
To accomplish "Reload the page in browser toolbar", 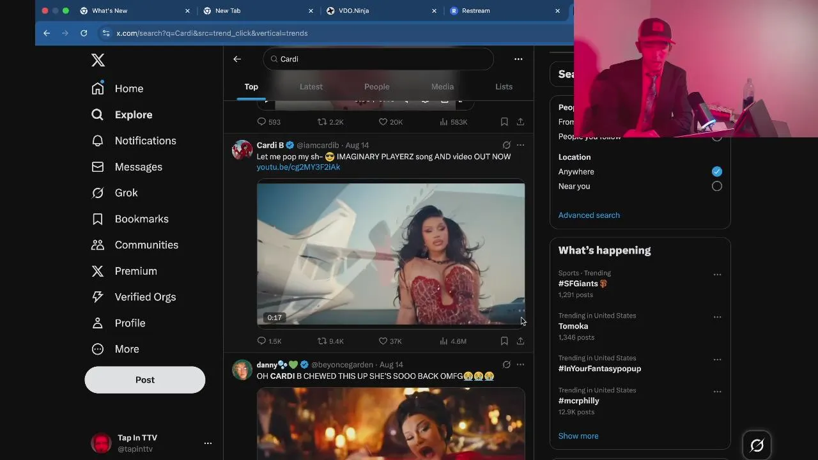I will click(84, 33).
